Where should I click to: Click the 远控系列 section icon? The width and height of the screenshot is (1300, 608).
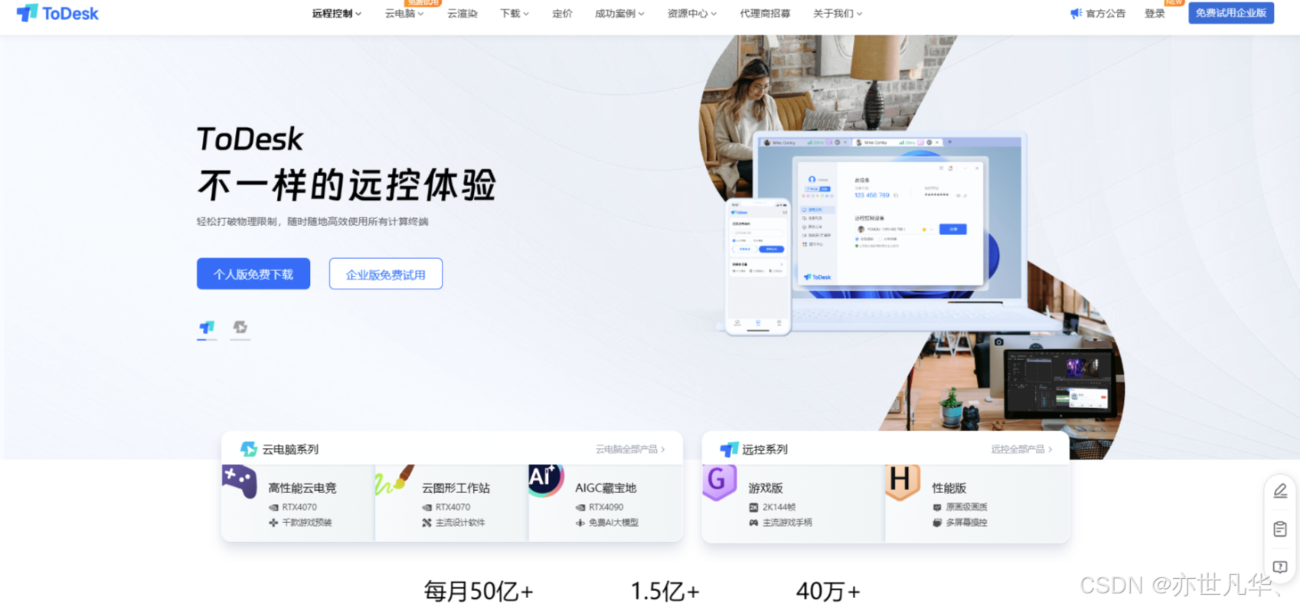click(729, 449)
